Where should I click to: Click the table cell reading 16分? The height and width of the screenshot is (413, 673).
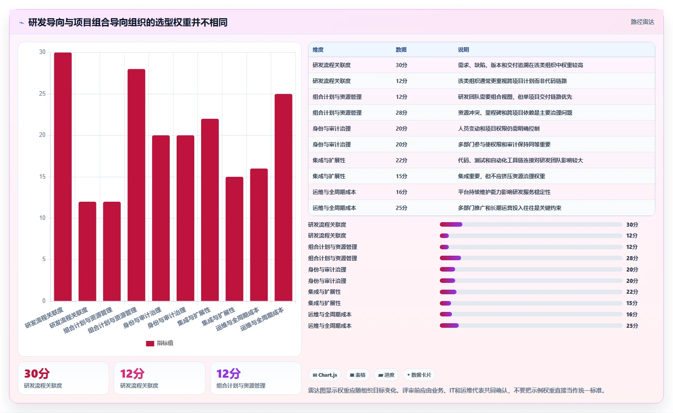(401, 192)
